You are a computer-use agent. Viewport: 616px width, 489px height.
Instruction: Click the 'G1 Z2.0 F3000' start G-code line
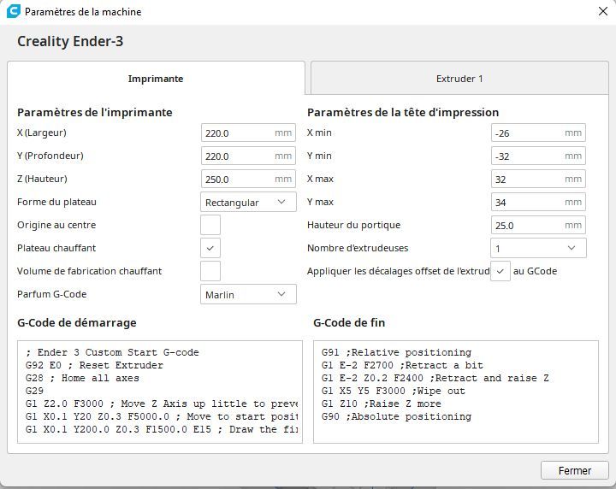click(162, 404)
